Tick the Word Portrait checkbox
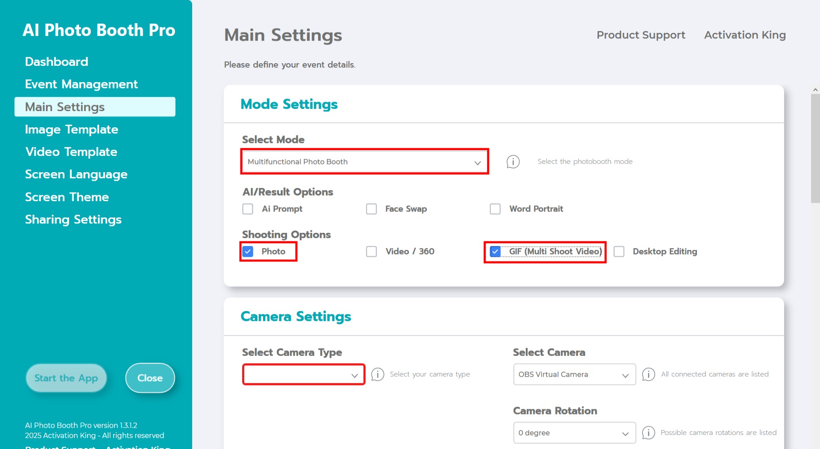 click(x=495, y=209)
